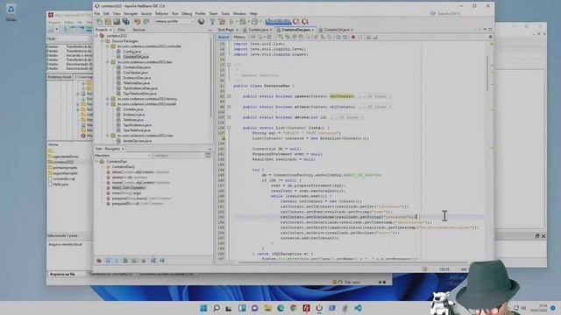
Task: Close the Start Page editor tab
Action: point(238,30)
